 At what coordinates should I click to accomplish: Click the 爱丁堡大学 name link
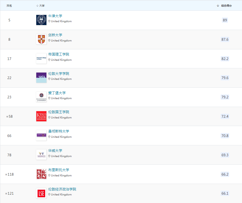57,93
